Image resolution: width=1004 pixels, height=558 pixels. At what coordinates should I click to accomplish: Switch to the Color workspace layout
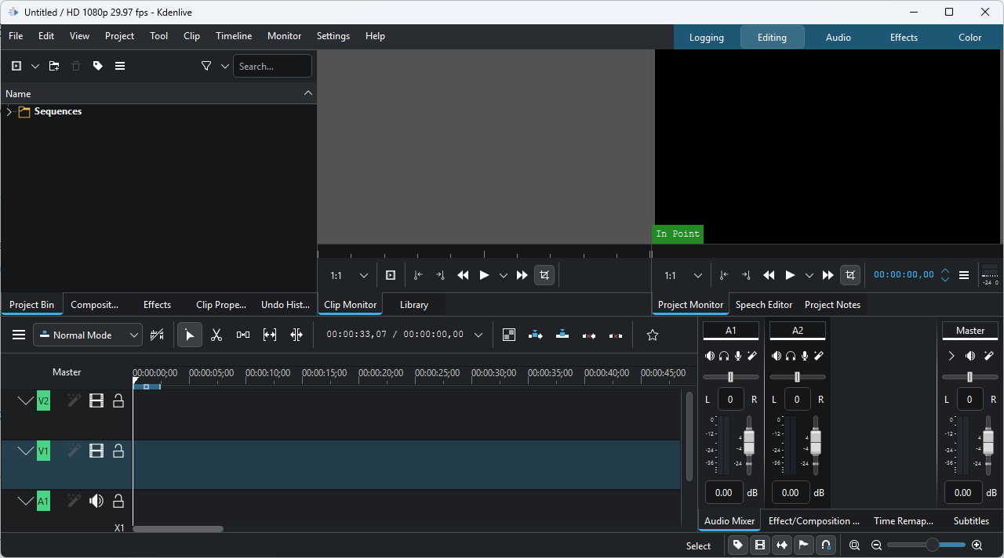[969, 38]
